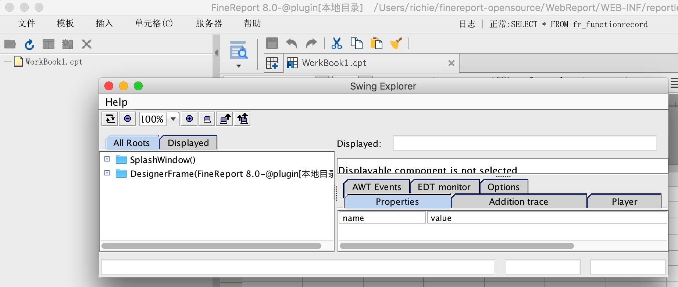The width and height of the screenshot is (678, 287).
Task: Click the blue refresh arrow in file panel
Action: point(29,44)
